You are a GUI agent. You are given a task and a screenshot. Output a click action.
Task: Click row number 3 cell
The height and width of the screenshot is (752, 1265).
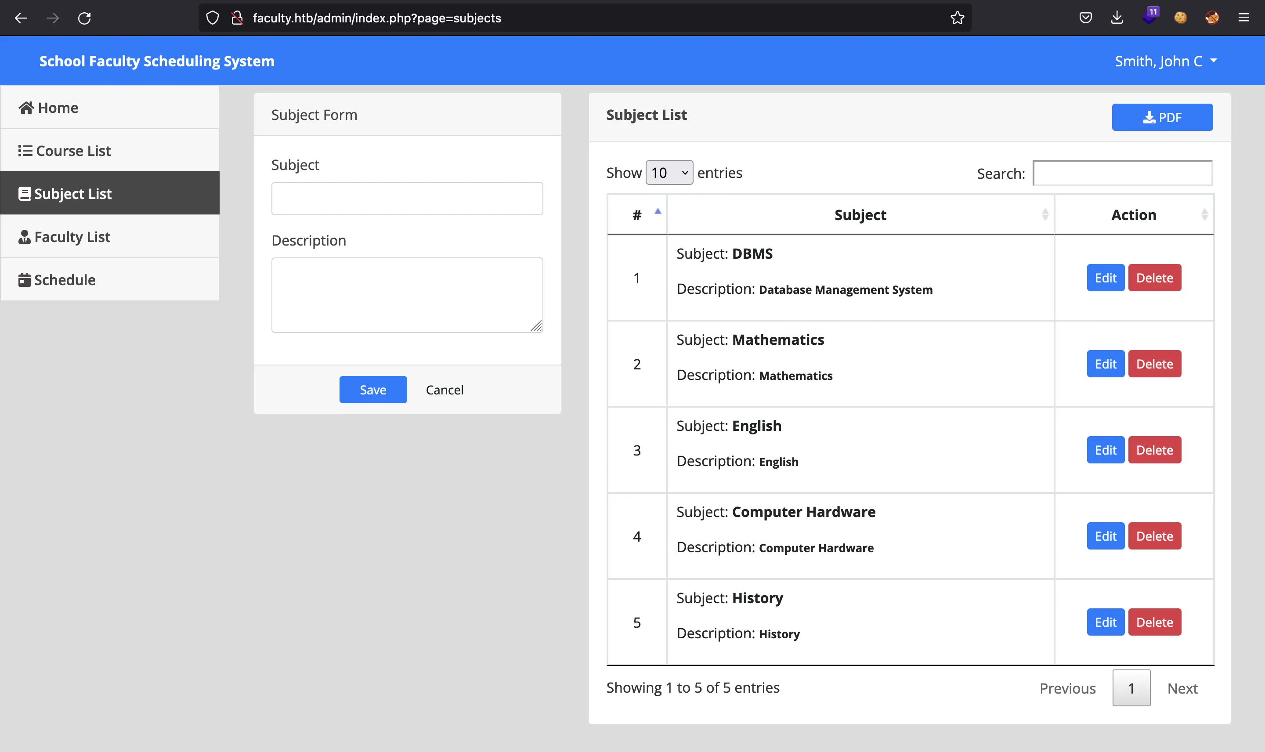tap(637, 450)
